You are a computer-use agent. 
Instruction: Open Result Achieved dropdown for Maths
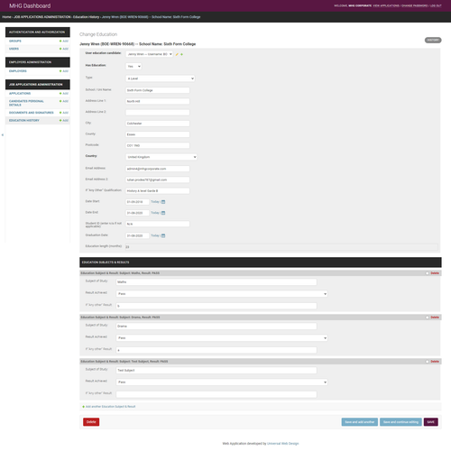[x=222, y=294]
